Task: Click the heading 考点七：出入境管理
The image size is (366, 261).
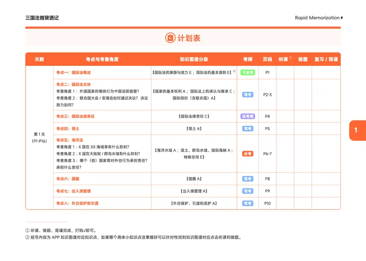Action: [73, 191]
